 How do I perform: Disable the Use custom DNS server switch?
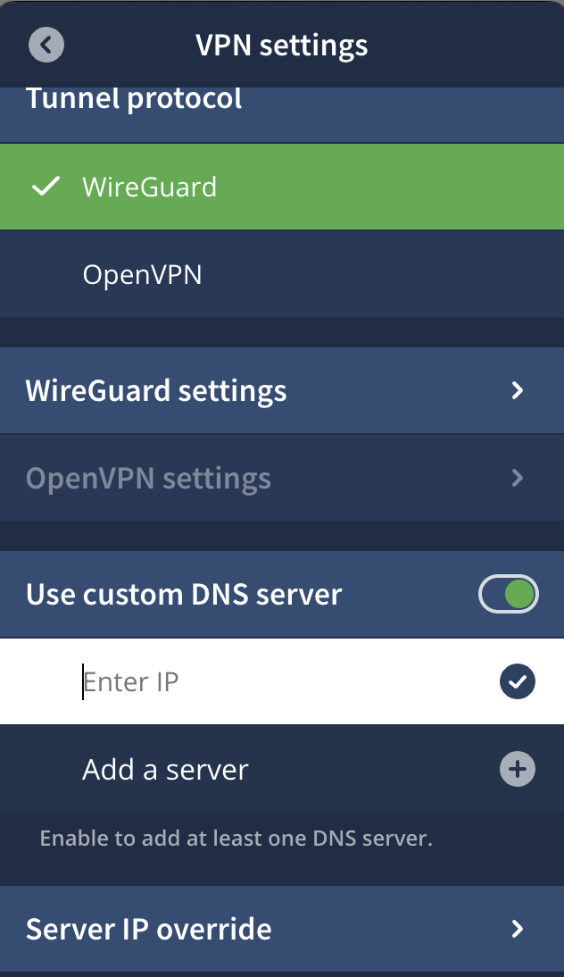508,594
